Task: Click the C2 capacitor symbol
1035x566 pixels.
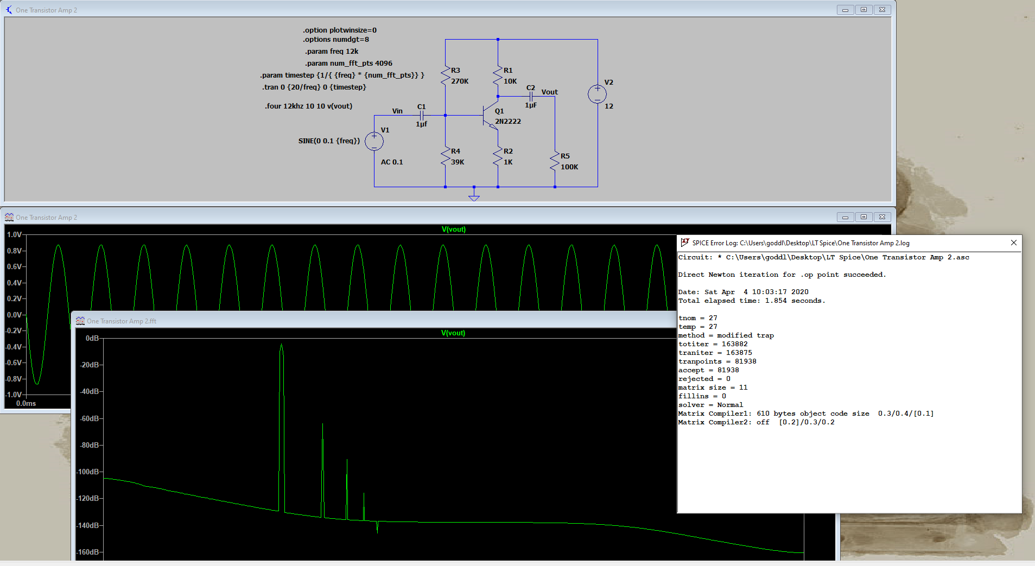Action: tap(531, 97)
